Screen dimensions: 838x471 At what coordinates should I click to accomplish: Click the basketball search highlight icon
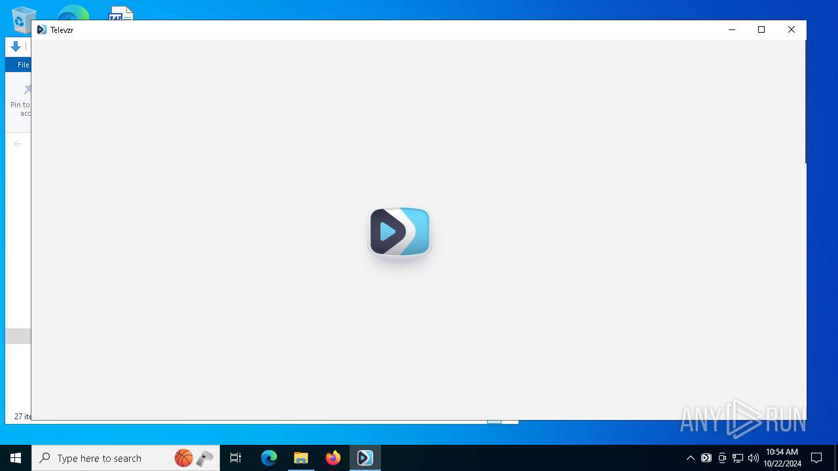tap(184, 458)
